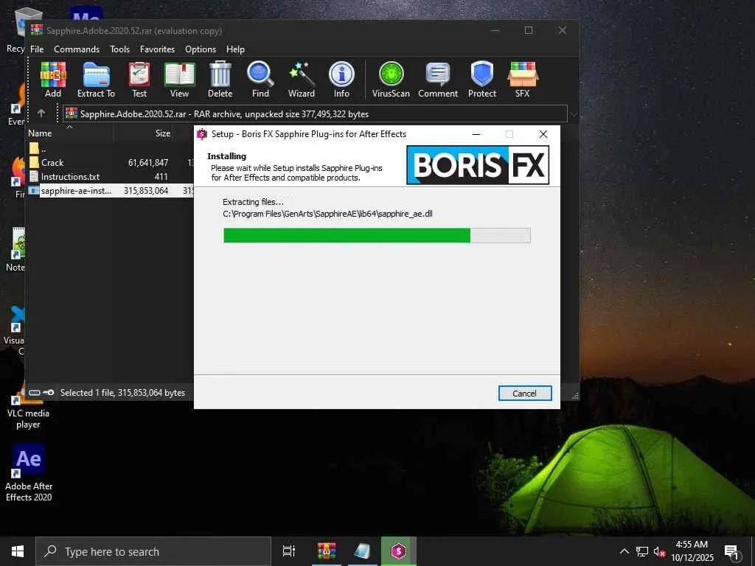The height and width of the screenshot is (566, 755).
Task: Switch to the Sapphire setup taskbar icon
Action: (x=398, y=551)
